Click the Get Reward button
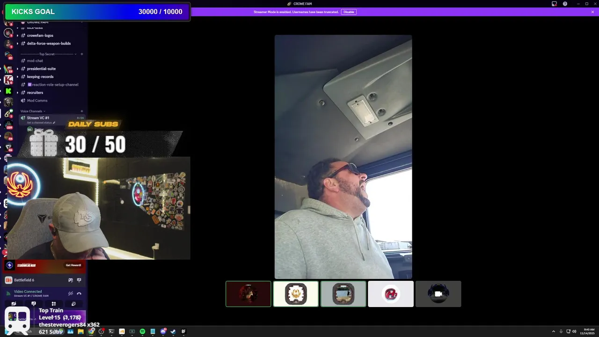The height and width of the screenshot is (337, 599). point(73,265)
